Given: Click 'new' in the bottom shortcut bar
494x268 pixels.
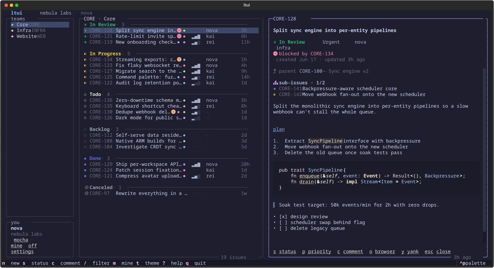Looking at the screenshot, I should [x=15, y=263].
